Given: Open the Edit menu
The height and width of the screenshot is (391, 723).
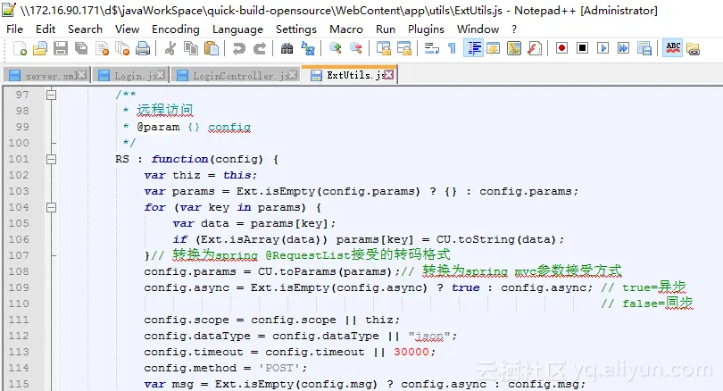Looking at the screenshot, I should point(46,29).
